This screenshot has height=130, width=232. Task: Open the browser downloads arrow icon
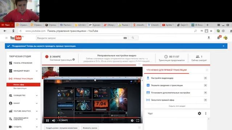[231, 31]
